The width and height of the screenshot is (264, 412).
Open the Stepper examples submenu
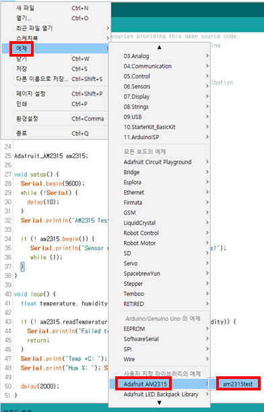pos(160,284)
